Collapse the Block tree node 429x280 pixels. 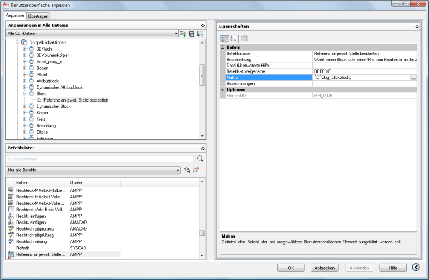(25, 94)
